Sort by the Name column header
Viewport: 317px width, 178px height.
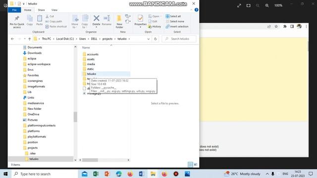[x=86, y=47]
